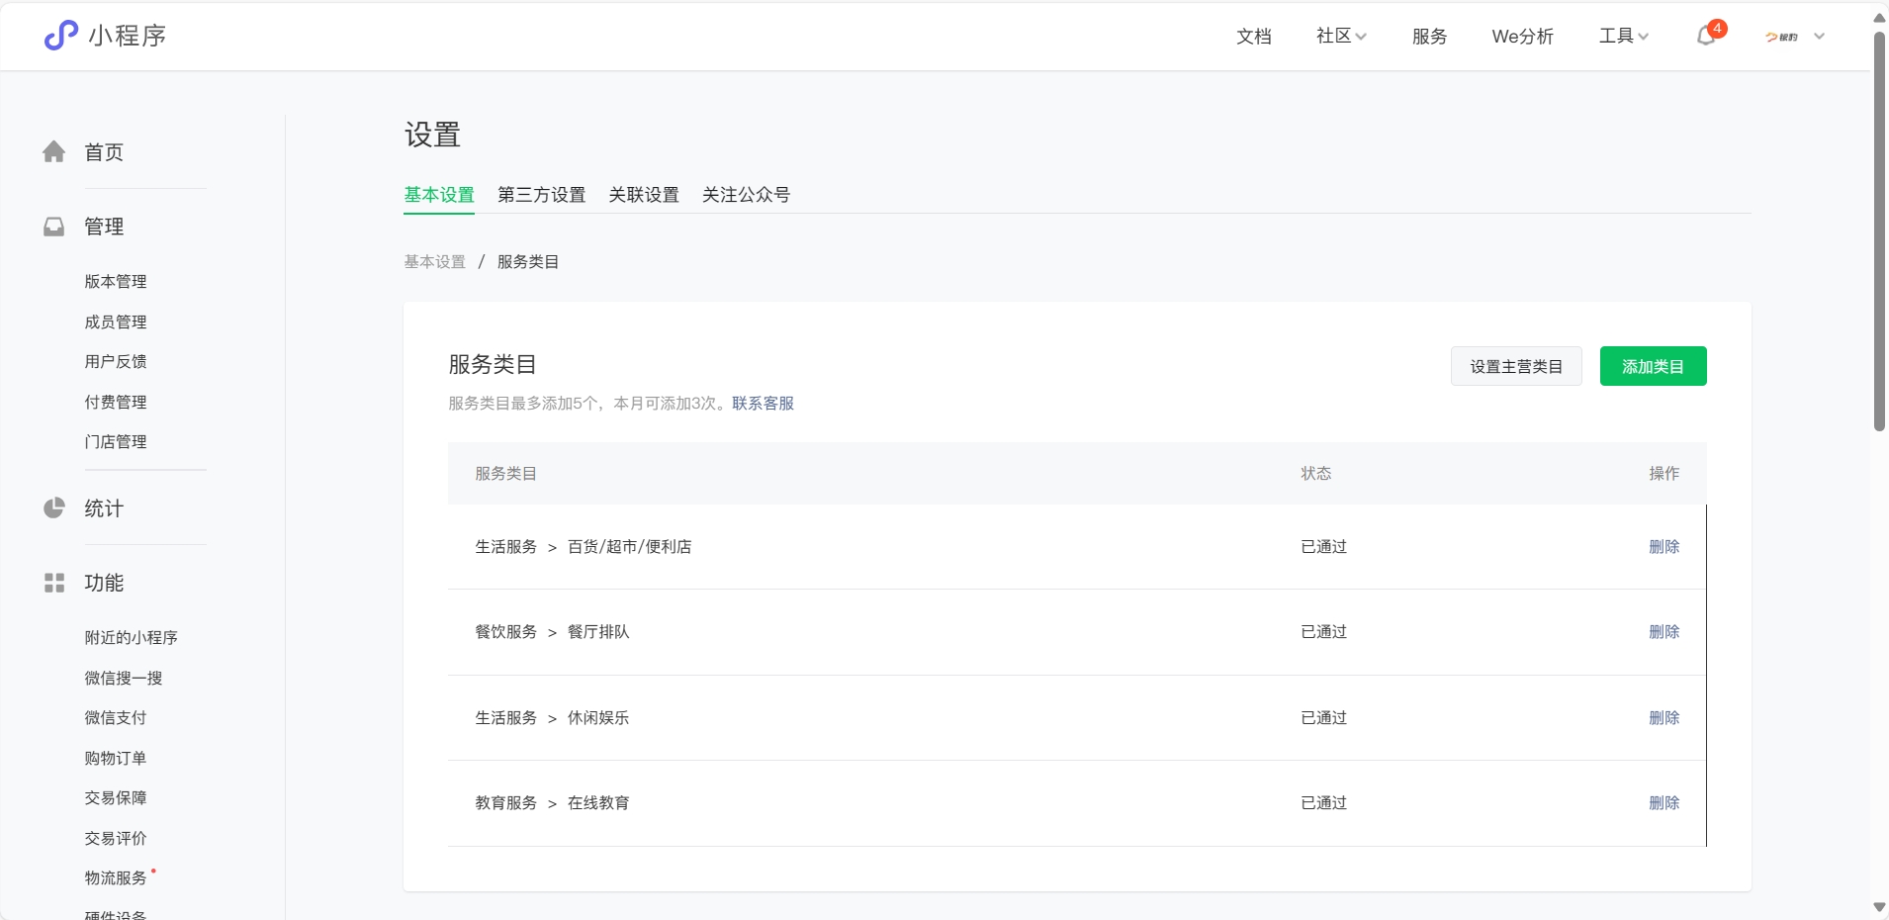Click the pie chart icon beside 统计
The height and width of the screenshot is (920, 1889).
(x=54, y=508)
